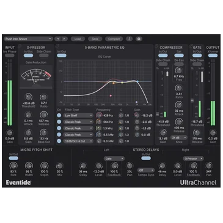Open the 12dB/Oct Hi Cut dropdown

click(78, 141)
